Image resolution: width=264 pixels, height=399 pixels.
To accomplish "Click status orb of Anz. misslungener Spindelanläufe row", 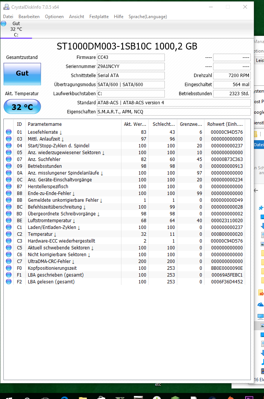I will [9, 173].
